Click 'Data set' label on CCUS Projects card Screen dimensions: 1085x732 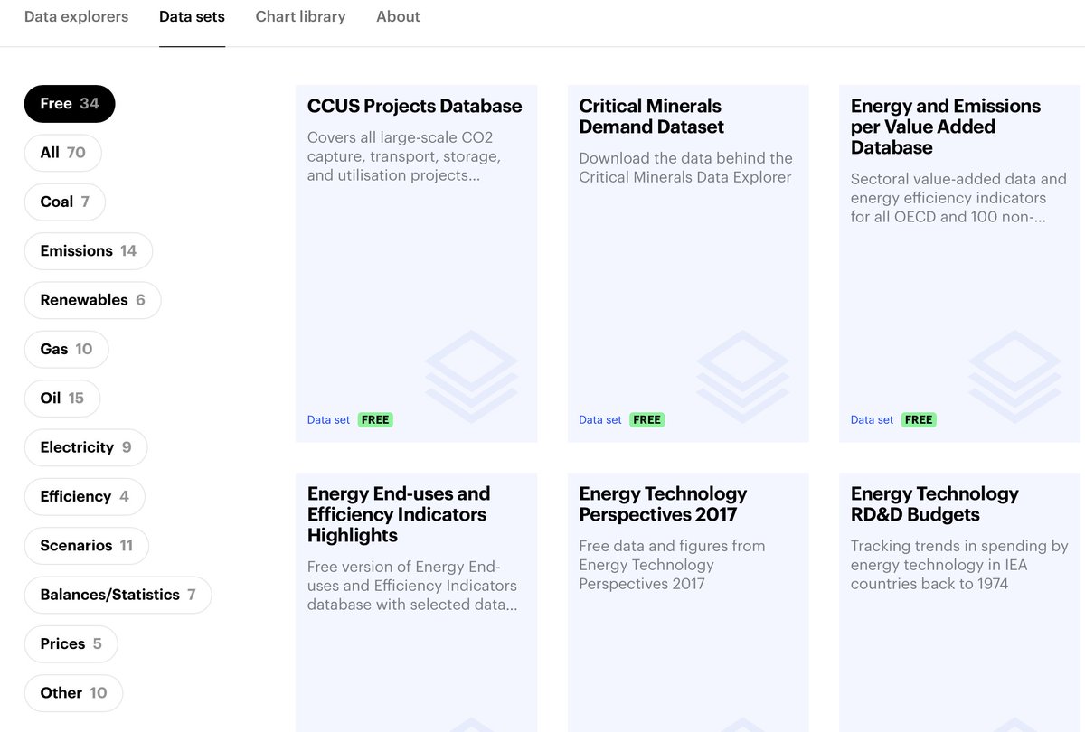point(328,419)
